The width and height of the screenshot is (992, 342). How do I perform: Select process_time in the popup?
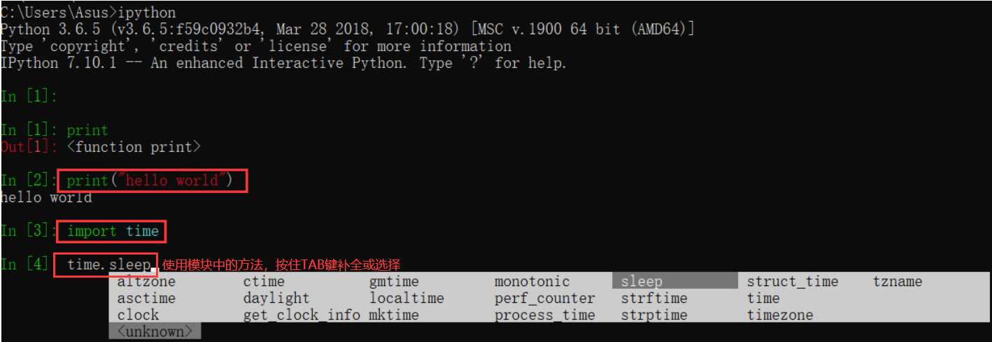point(544,315)
